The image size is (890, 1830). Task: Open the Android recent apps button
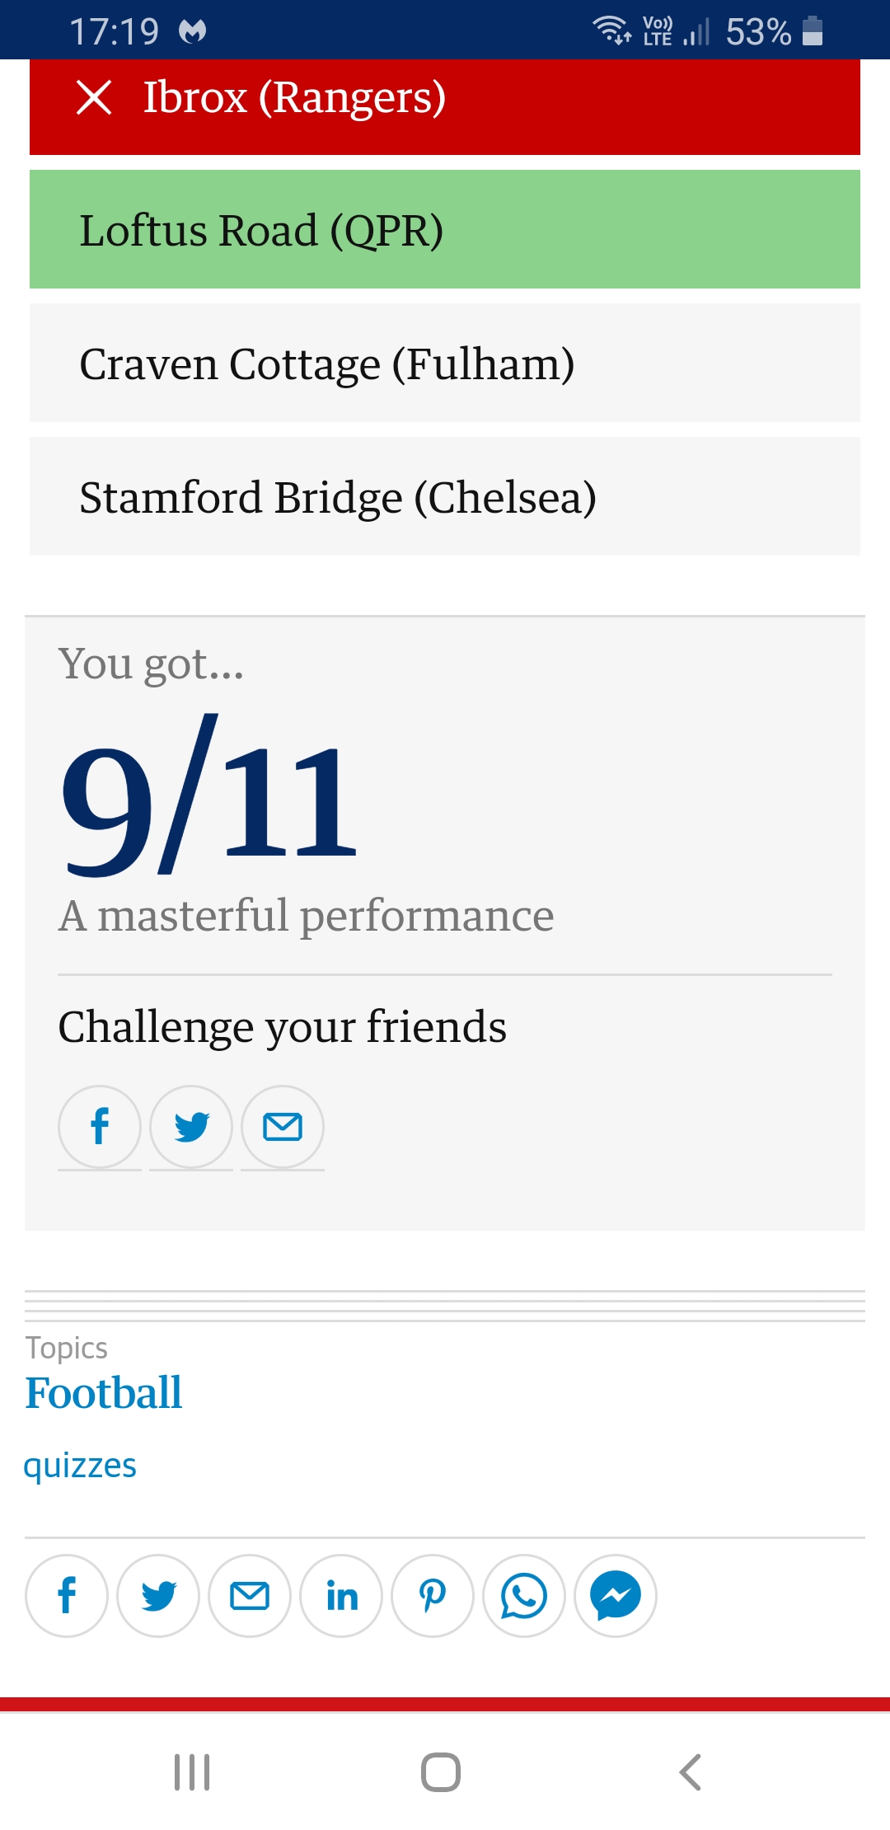(x=192, y=1771)
